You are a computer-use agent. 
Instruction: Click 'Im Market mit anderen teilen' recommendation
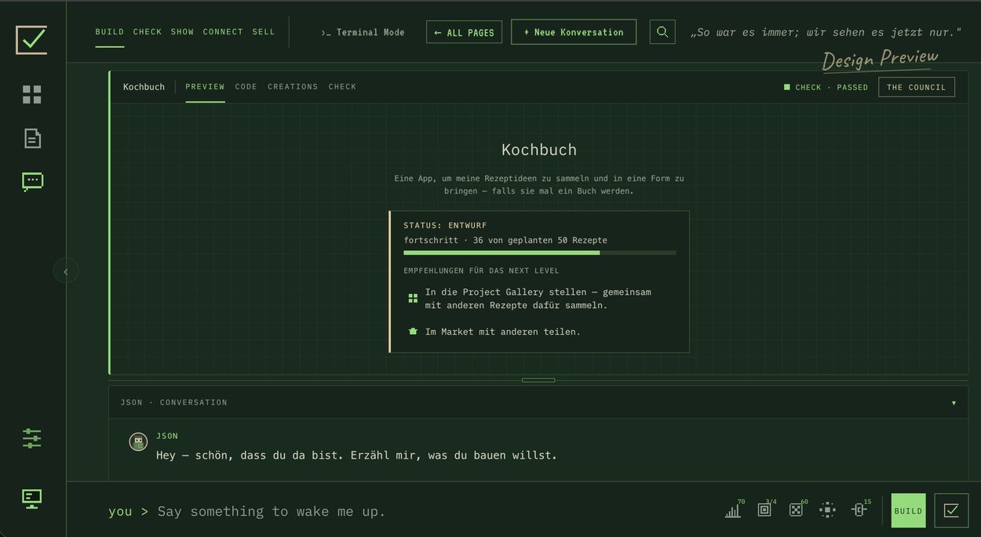click(503, 332)
